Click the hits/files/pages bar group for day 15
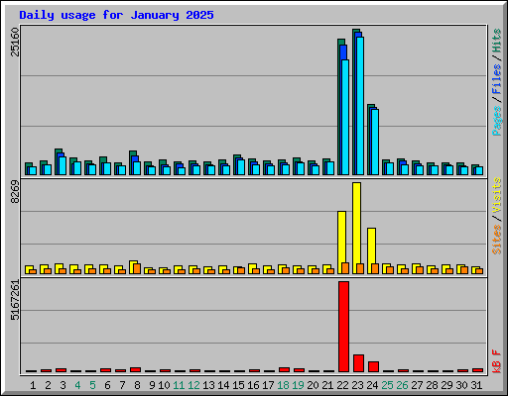Viewport: 508px width, 396px height. pyautogui.click(x=239, y=164)
